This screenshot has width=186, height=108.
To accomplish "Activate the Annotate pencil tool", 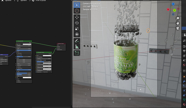I will click(77, 41).
